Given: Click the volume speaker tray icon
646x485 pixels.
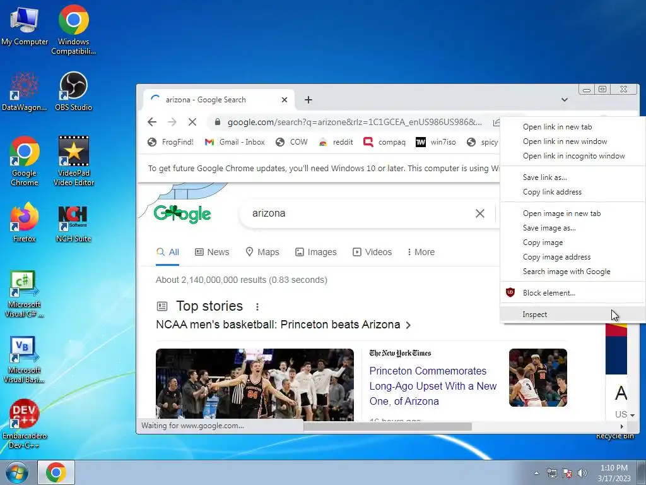Looking at the screenshot, I should [582, 473].
